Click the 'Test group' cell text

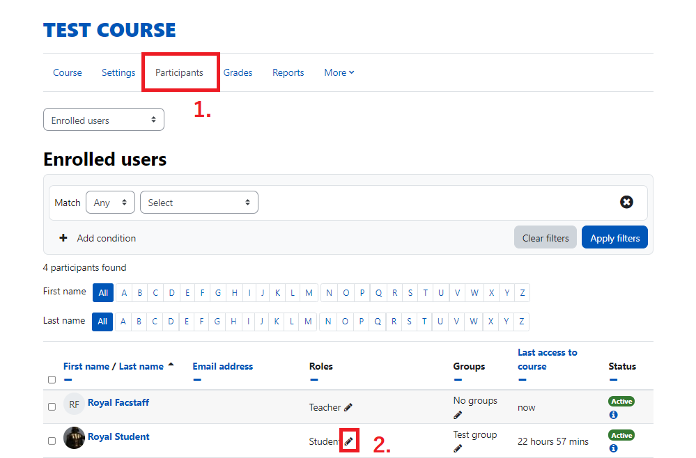(x=475, y=434)
